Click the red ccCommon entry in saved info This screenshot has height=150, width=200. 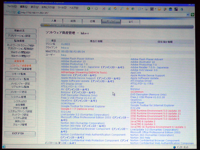pos(137,92)
